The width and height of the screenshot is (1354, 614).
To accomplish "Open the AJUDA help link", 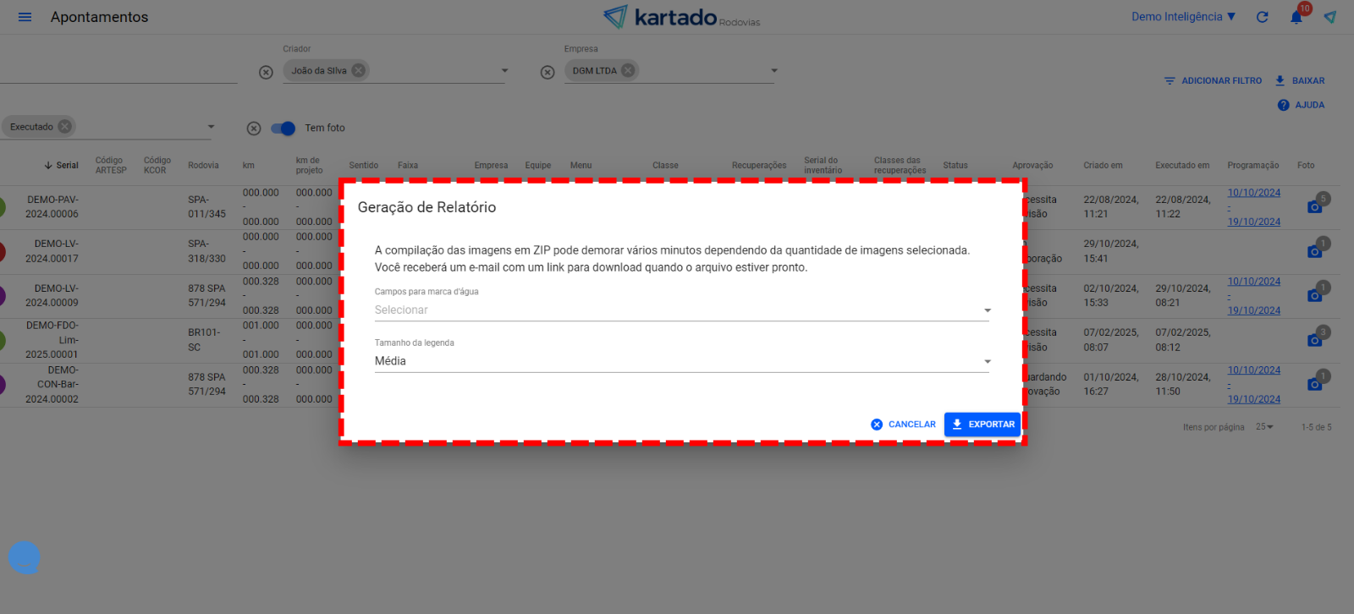I will 1302,105.
